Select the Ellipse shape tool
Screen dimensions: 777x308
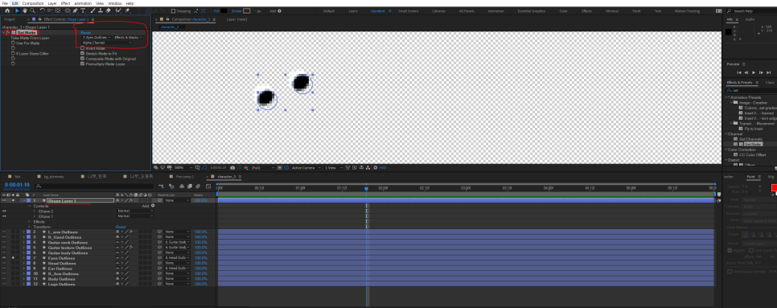pyautogui.click(x=67, y=10)
